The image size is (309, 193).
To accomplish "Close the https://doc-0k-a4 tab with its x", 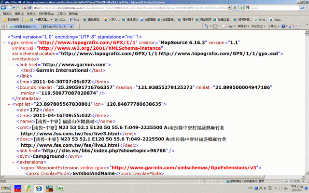I will (71, 27).
